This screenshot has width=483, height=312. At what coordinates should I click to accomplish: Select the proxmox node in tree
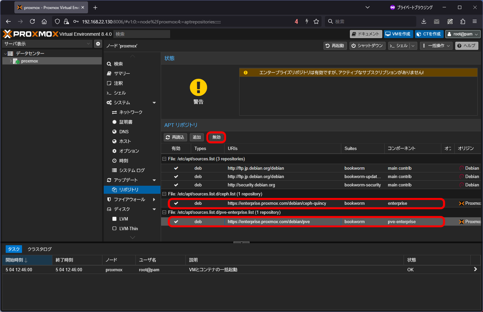tap(30, 61)
